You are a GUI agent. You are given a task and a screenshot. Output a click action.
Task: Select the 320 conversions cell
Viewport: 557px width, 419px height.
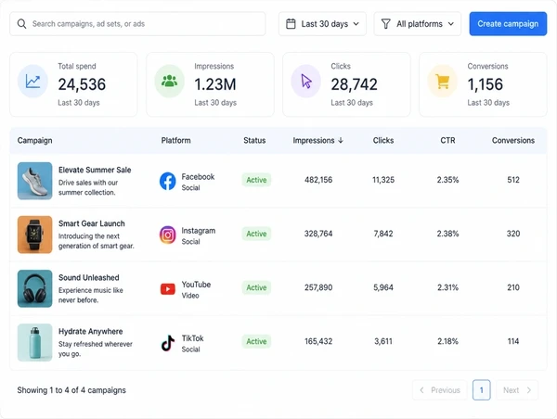pos(513,234)
